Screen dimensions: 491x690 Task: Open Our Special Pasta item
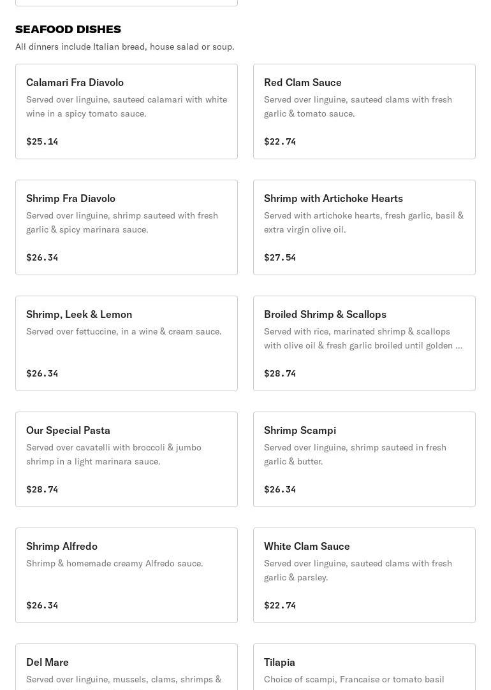coord(126,459)
